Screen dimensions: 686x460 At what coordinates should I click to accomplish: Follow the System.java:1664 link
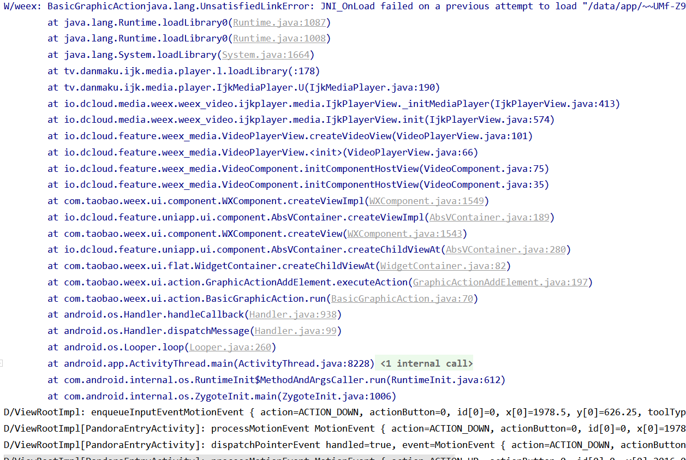(x=265, y=55)
